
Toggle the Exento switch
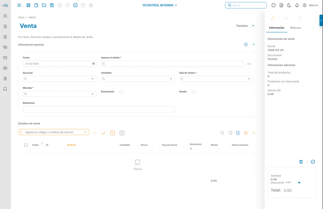pos(194,91)
